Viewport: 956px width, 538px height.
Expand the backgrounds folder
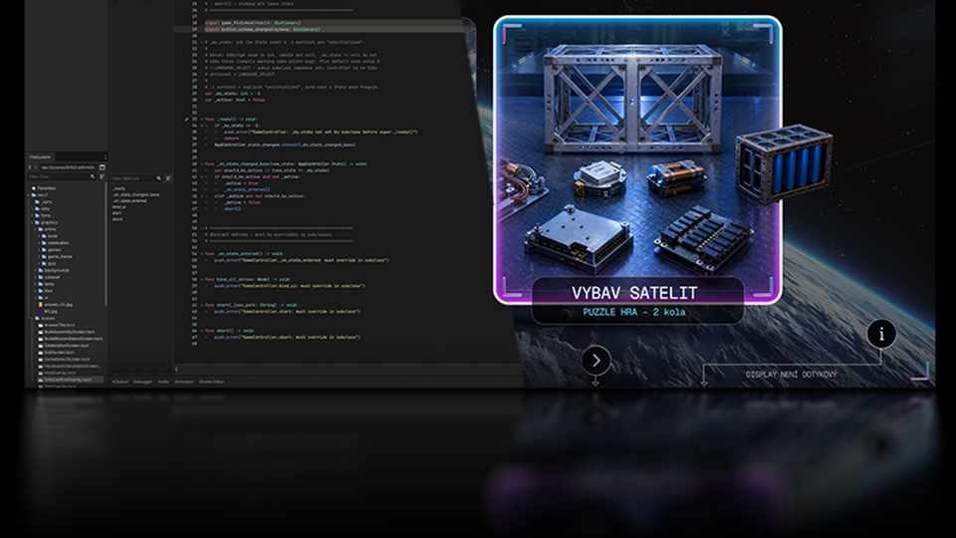tap(36, 270)
